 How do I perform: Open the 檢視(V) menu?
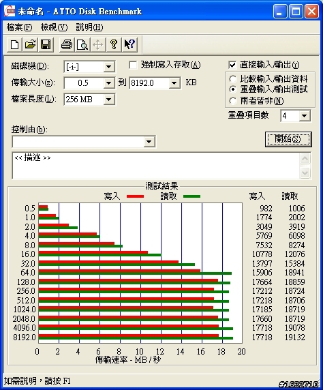click(x=54, y=27)
